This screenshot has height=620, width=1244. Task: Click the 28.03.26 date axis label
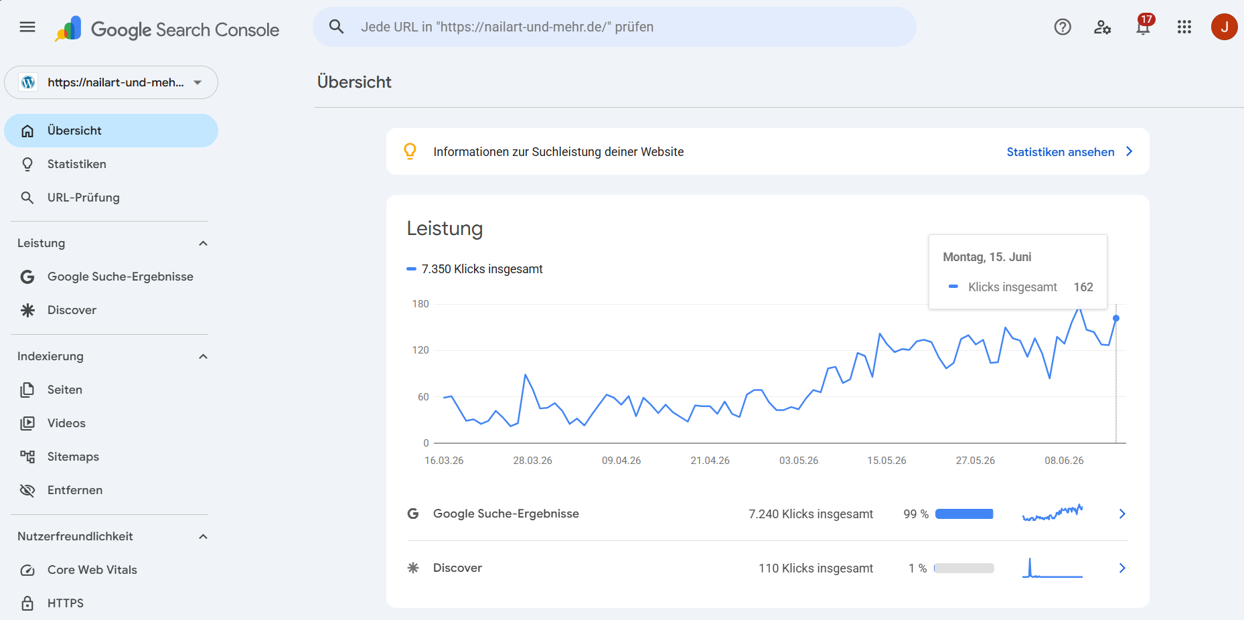(x=533, y=461)
